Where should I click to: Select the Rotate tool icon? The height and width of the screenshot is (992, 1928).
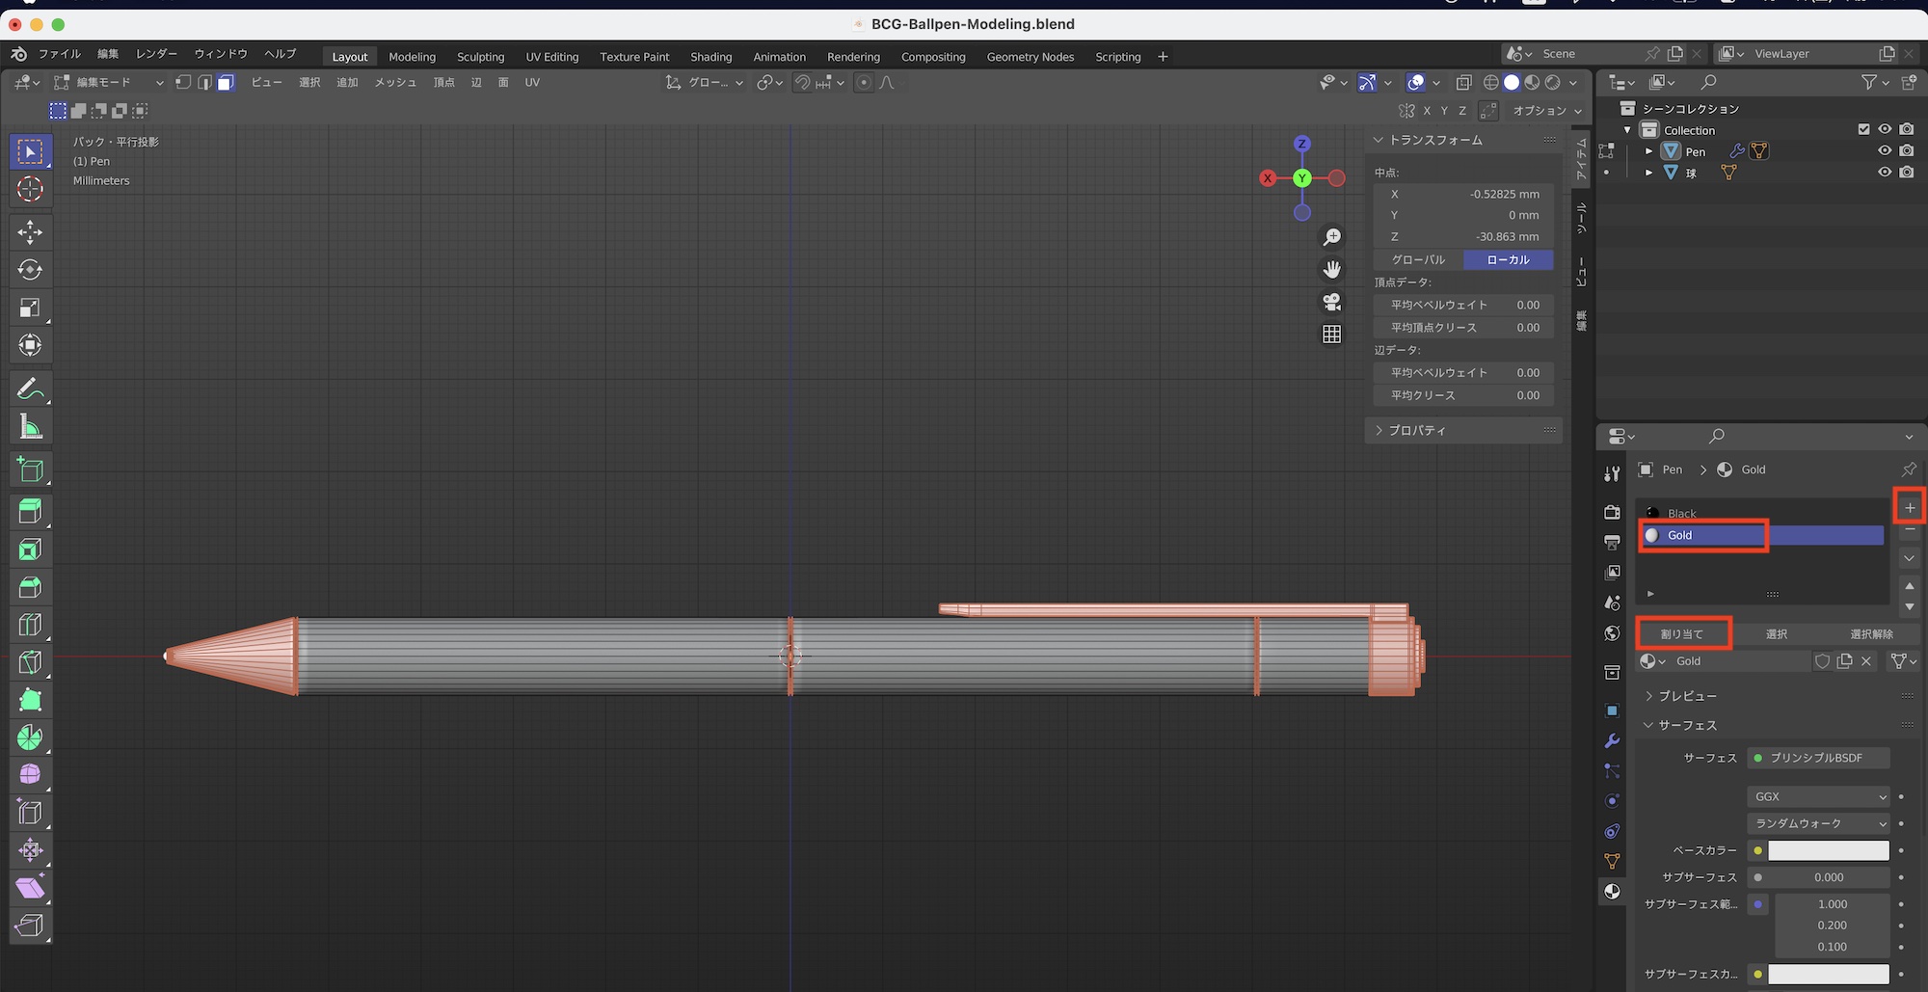coord(30,270)
